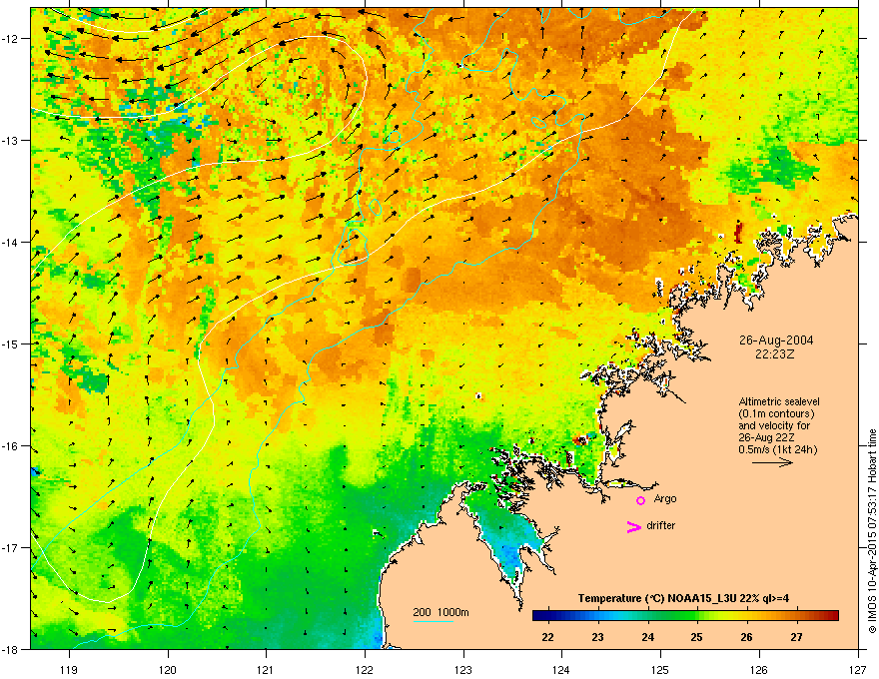Click the vertical IMOS copyright timestamp text

tap(872, 531)
